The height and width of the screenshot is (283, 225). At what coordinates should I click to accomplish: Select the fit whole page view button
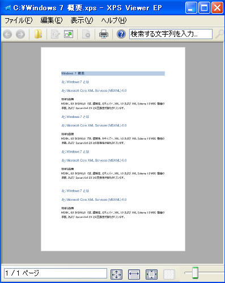point(116,274)
